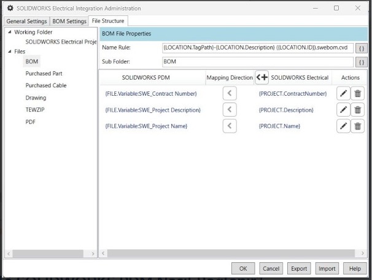Click the BOM File Properties header
The width and height of the screenshot is (372, 280).
[234, 34]
